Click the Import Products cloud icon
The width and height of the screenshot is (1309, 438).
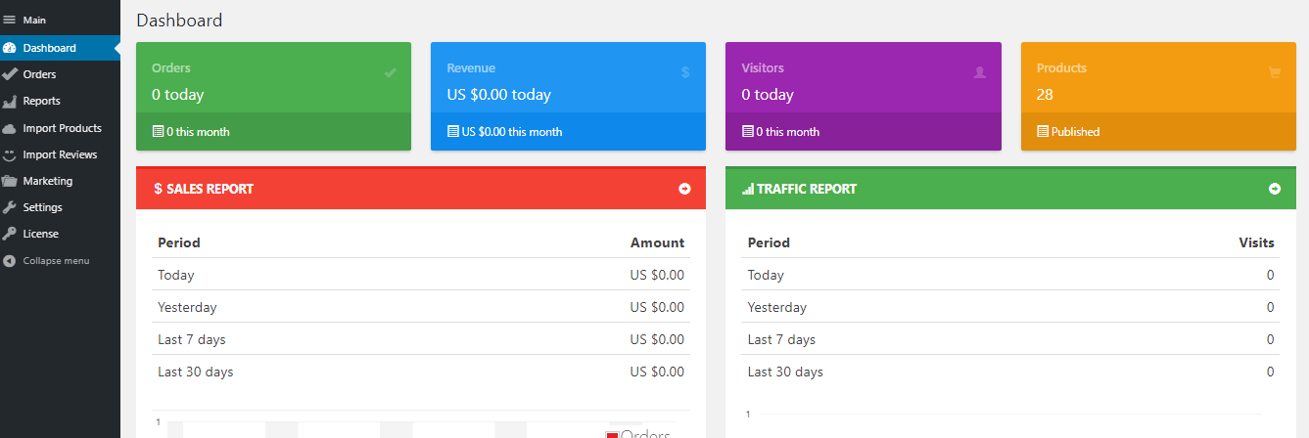pyautogui.click(x=10, y=128)
